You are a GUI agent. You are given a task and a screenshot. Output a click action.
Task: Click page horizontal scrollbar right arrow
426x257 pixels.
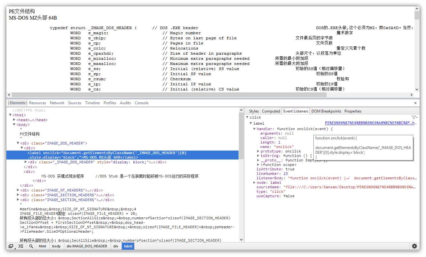[x=412, y=95]
